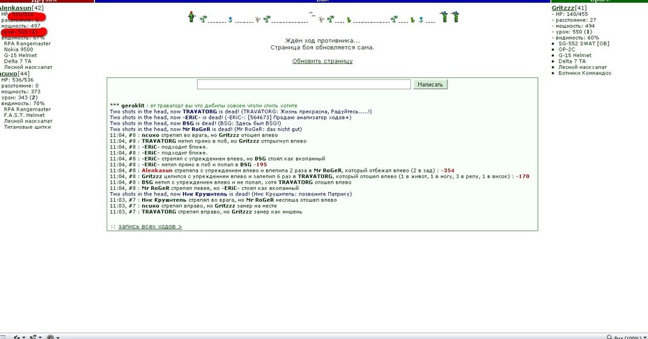Click урон: 550 (1) stat of Gritzzz

[x=573, y=32]
